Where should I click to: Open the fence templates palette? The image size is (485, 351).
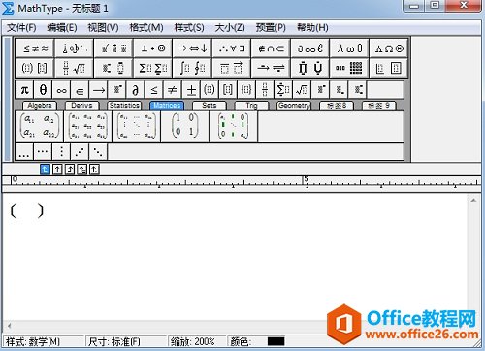tap(35, 68)
